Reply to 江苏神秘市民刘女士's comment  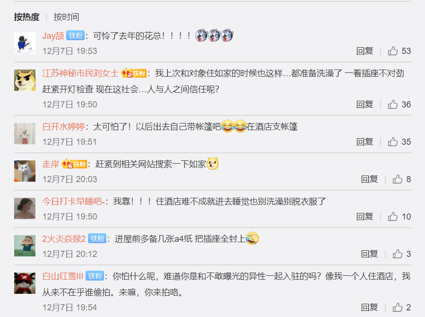[x=364, y=104]
